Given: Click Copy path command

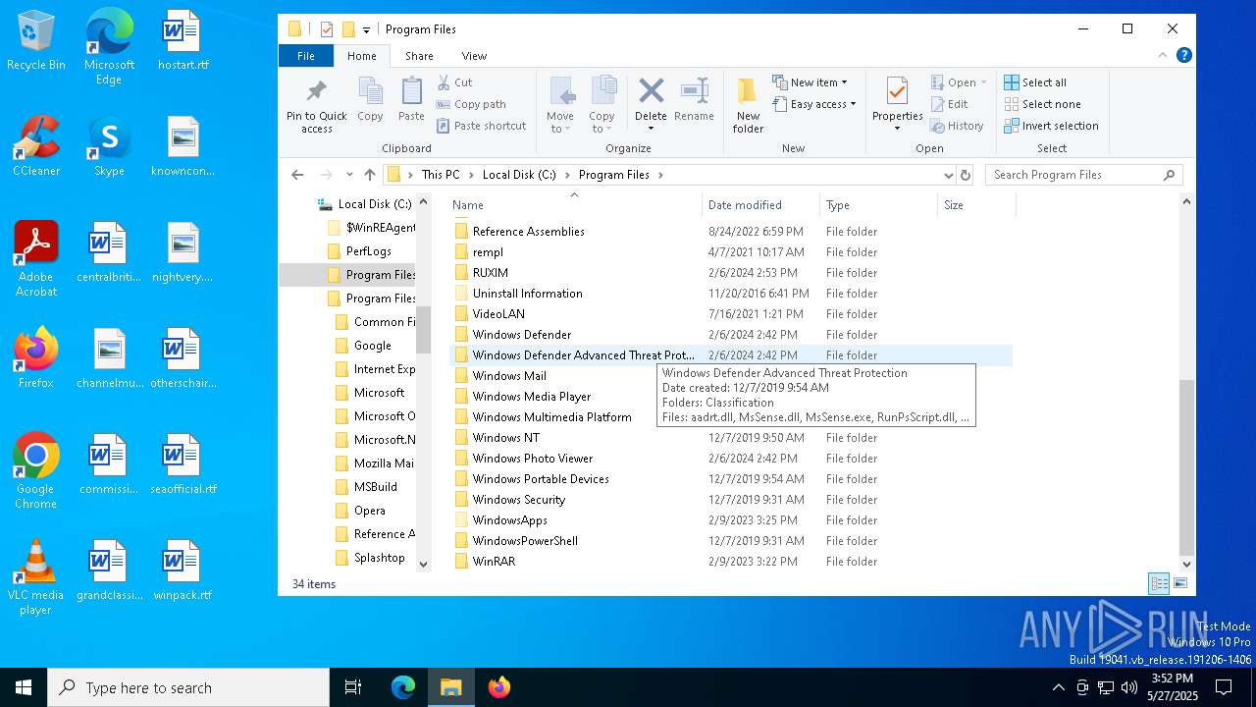Looking at the screenshot, I should pos(471,104).
